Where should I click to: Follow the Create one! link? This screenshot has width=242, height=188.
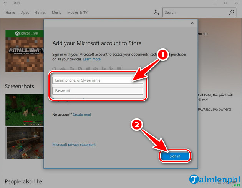tap(82, 115)
